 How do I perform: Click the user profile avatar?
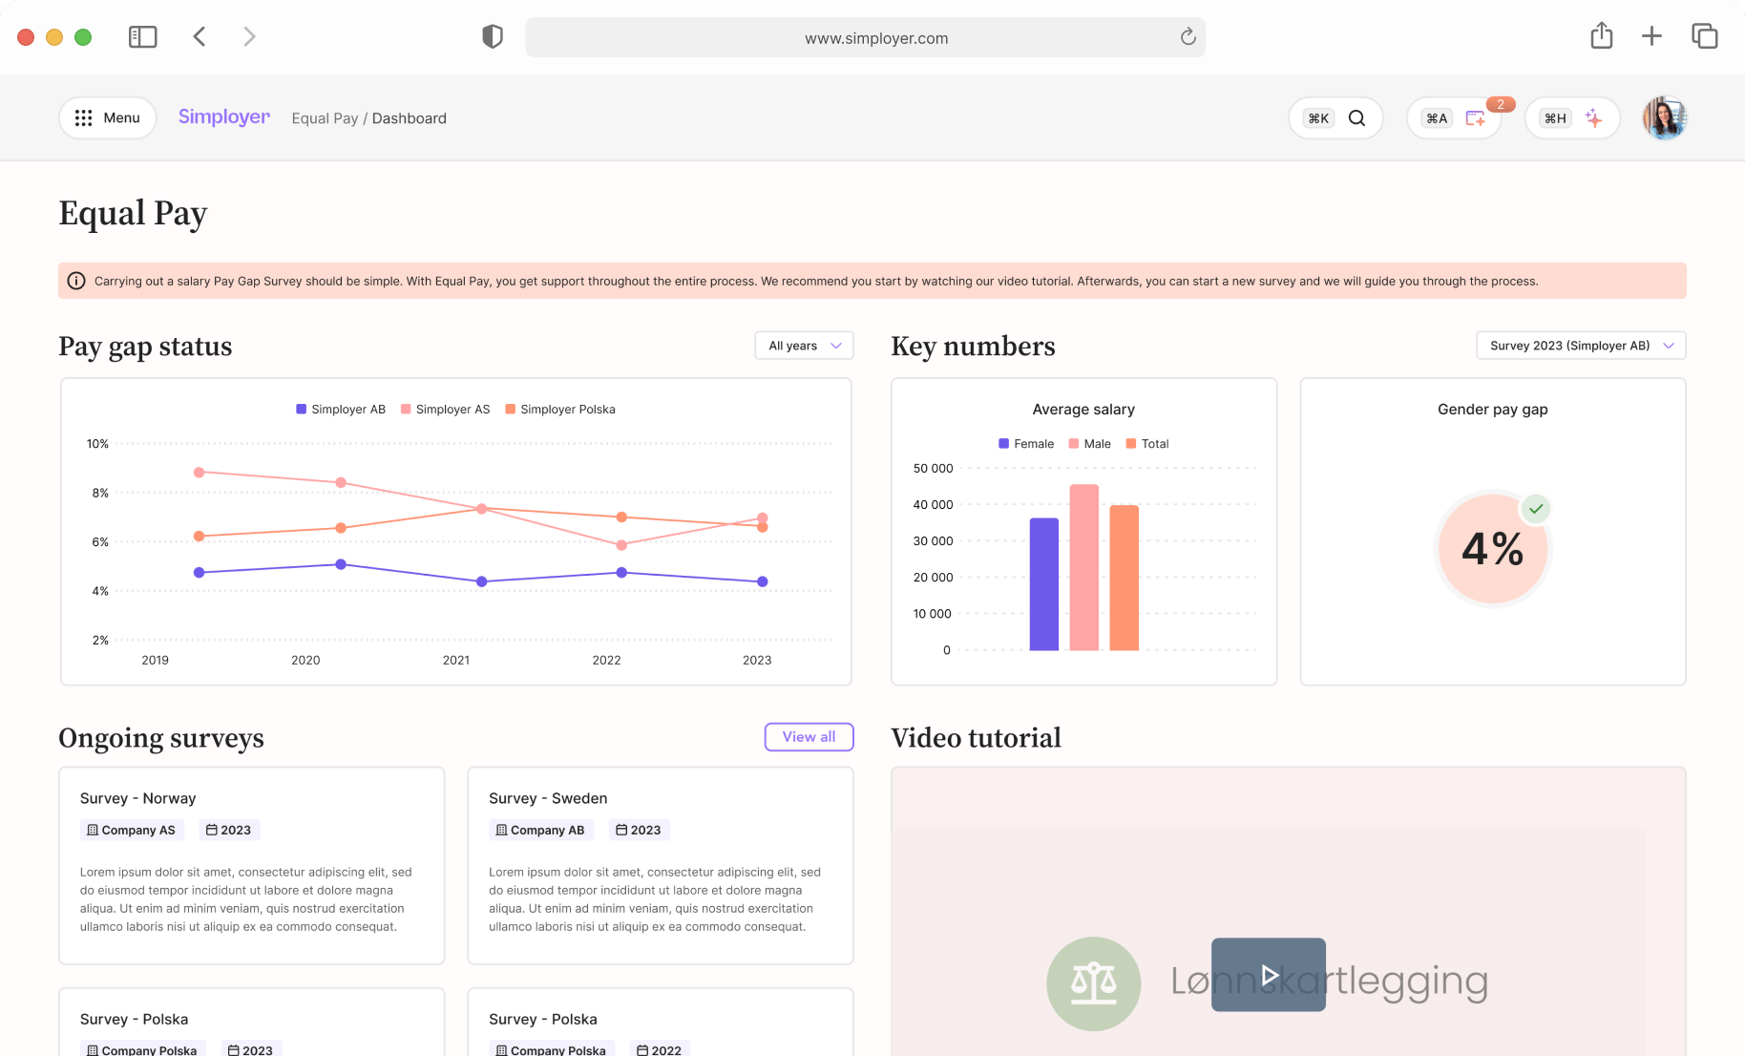1663,117
